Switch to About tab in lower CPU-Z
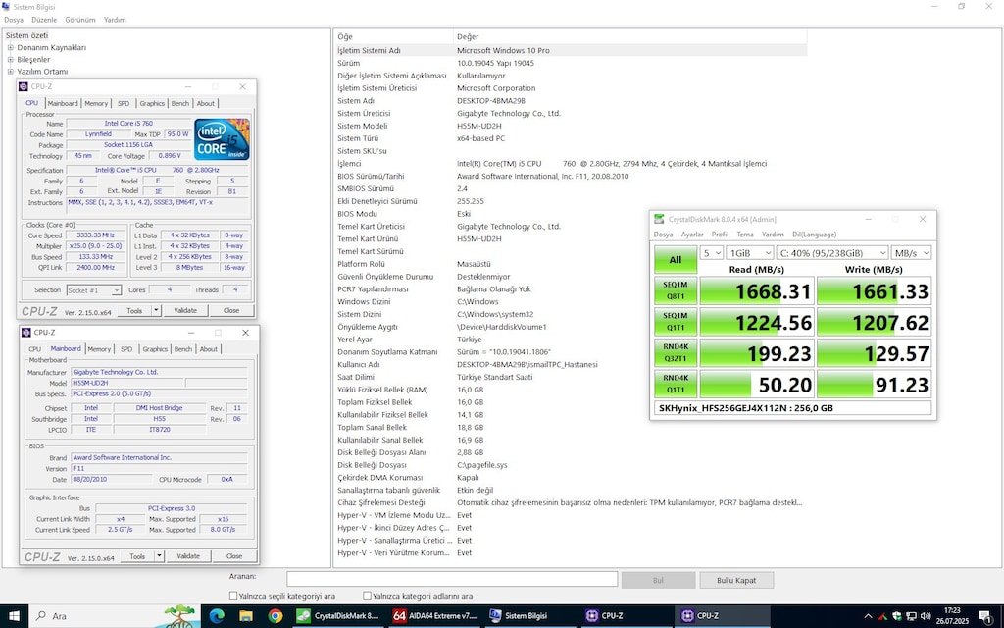Screen dimensions: 1004x628 (x=209, y=349)
